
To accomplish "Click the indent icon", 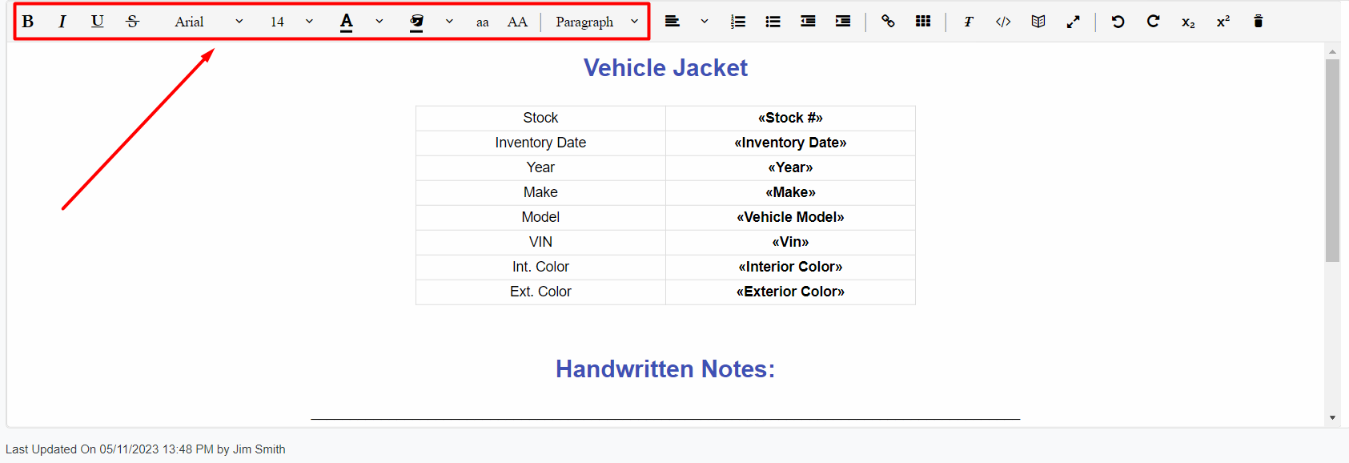I will pos(843,22).
